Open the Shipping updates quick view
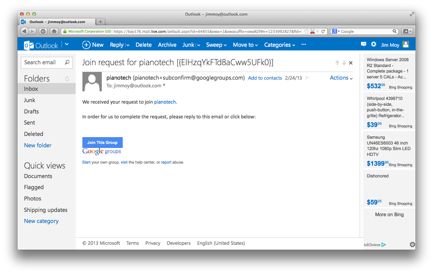Image resolution: width=433 pixels, height=274 pixels. coord(46,210)
